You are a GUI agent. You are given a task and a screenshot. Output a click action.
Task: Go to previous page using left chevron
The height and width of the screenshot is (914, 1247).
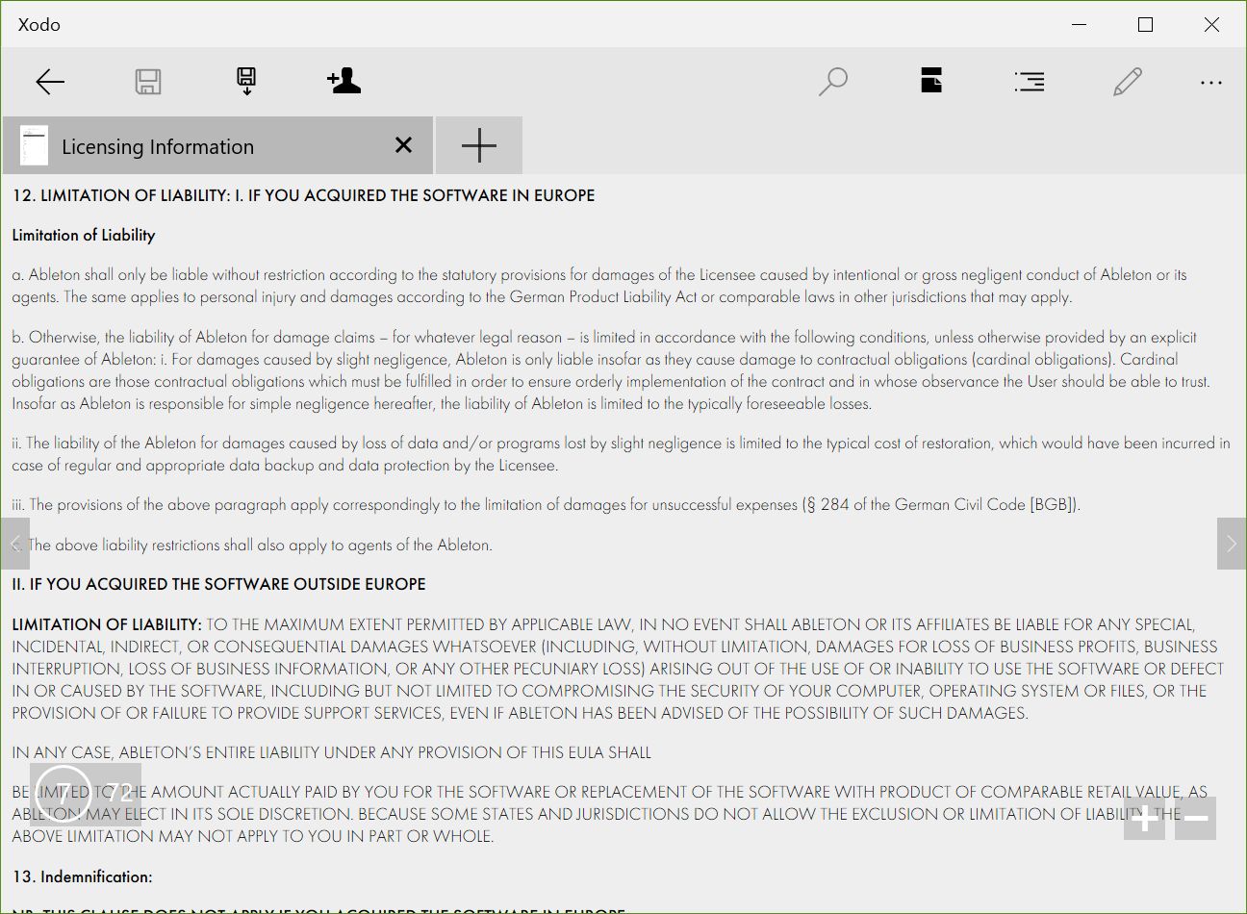[x=15, y=544]
